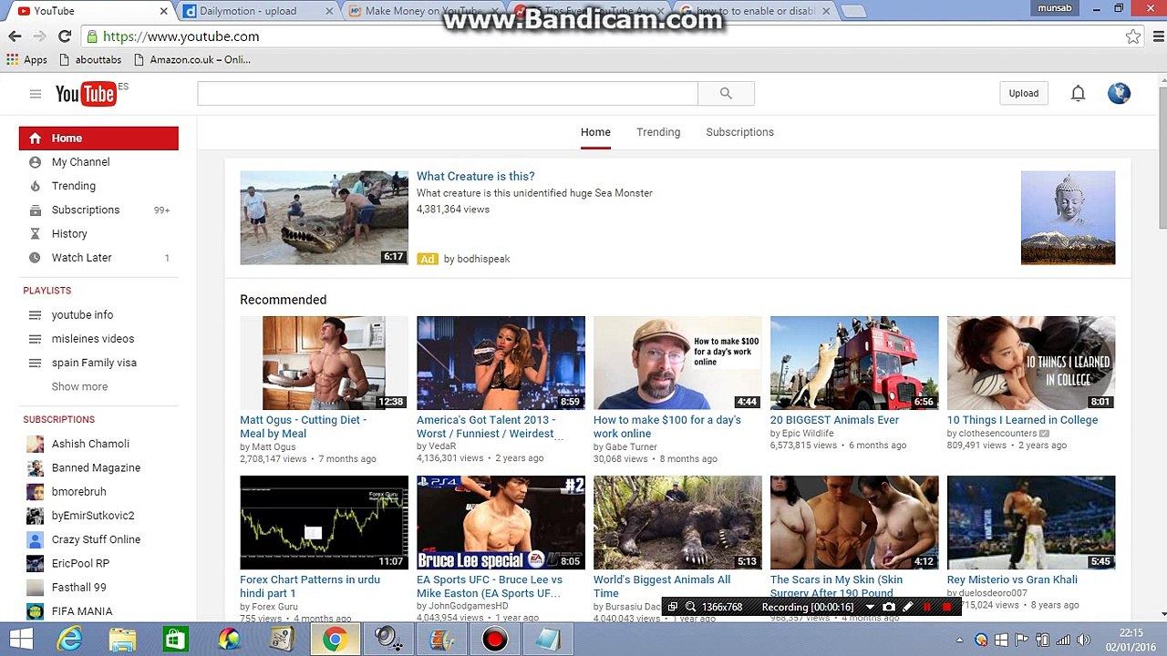This screenshot has height=656, width=1167.
Task: Take a screenshot with Bandicam camera icon
Action: coord(889,607)
